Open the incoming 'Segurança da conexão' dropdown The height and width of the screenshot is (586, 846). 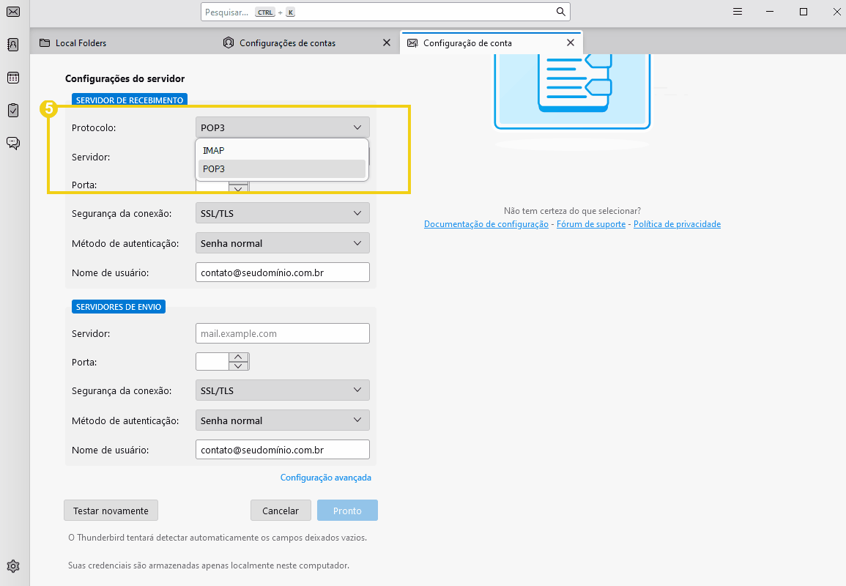coord(282,213)
